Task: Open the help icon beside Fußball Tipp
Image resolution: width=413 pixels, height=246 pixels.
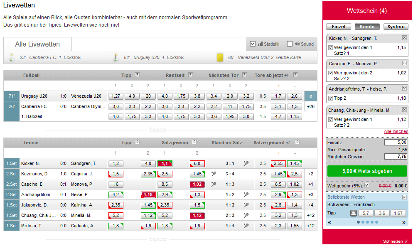Action: [x=137, y=75]
